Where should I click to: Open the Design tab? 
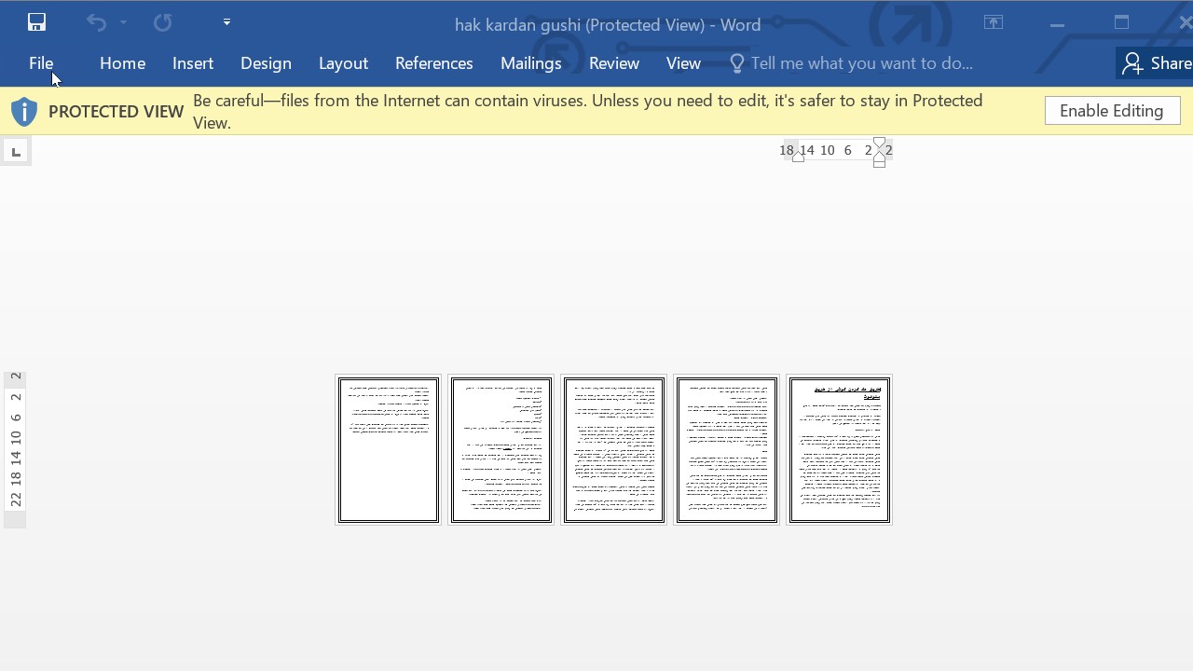266,63
